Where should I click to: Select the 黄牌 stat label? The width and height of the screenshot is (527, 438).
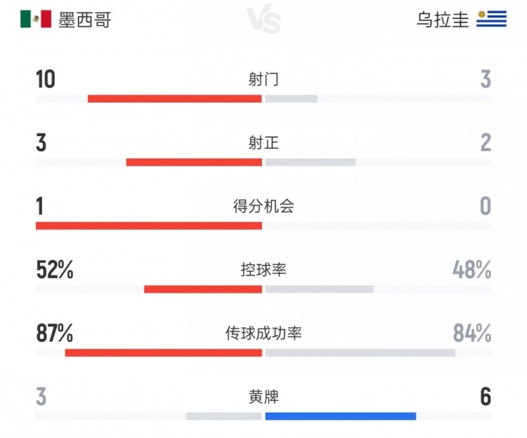[263, 397]
